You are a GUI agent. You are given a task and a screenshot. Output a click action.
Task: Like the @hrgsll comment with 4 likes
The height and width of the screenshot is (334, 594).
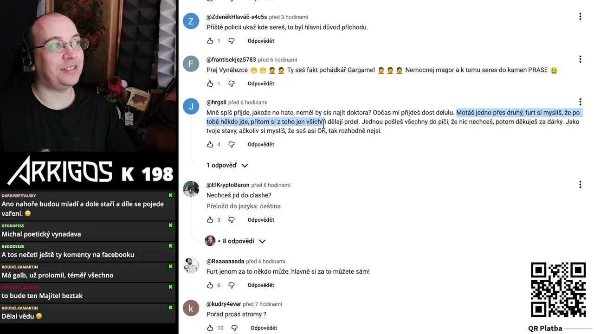click(x=210, y=144)
